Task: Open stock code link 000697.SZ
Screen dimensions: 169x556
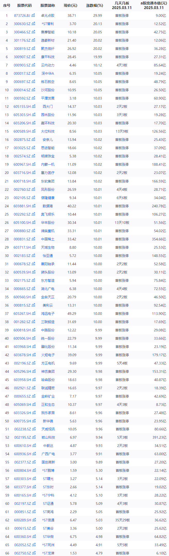Action: tap(22, 82)
